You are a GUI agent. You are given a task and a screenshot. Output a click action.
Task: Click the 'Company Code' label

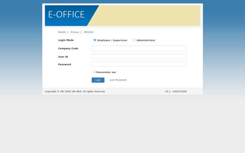[68, 48]
